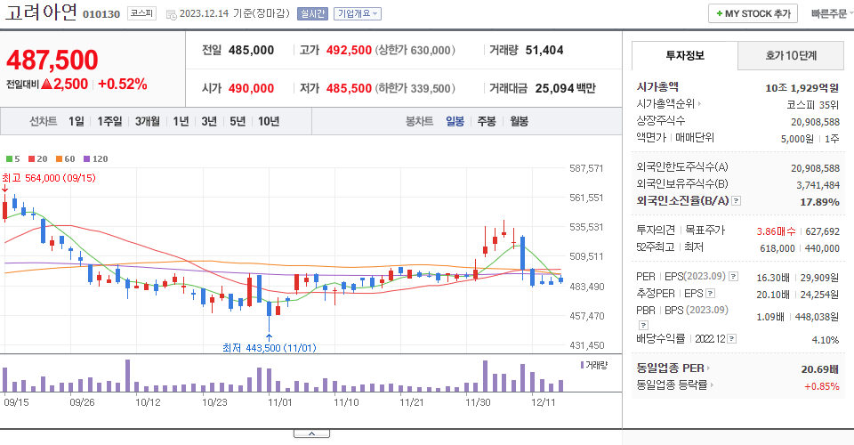Open the 기업개요 dropdown
This screenshot has height=445, width=854.
[358, 13]
